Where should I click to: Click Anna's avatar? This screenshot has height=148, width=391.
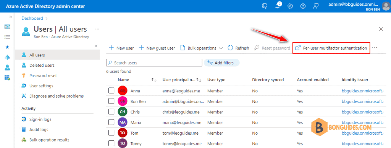click(x=123, y=91)
